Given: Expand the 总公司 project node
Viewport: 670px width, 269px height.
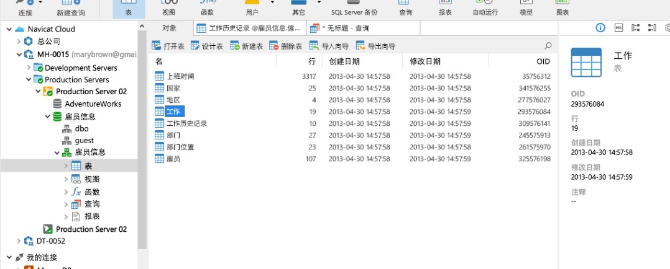Looking at the screenshot, I should click(19, 42).
